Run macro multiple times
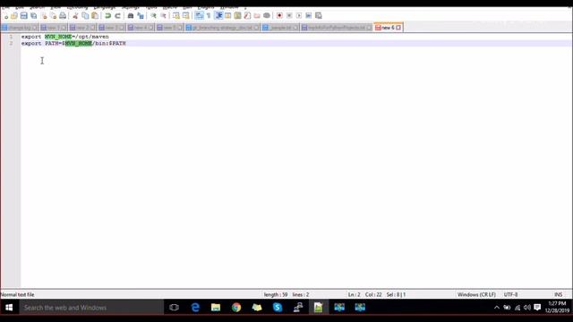 (308, 16)
